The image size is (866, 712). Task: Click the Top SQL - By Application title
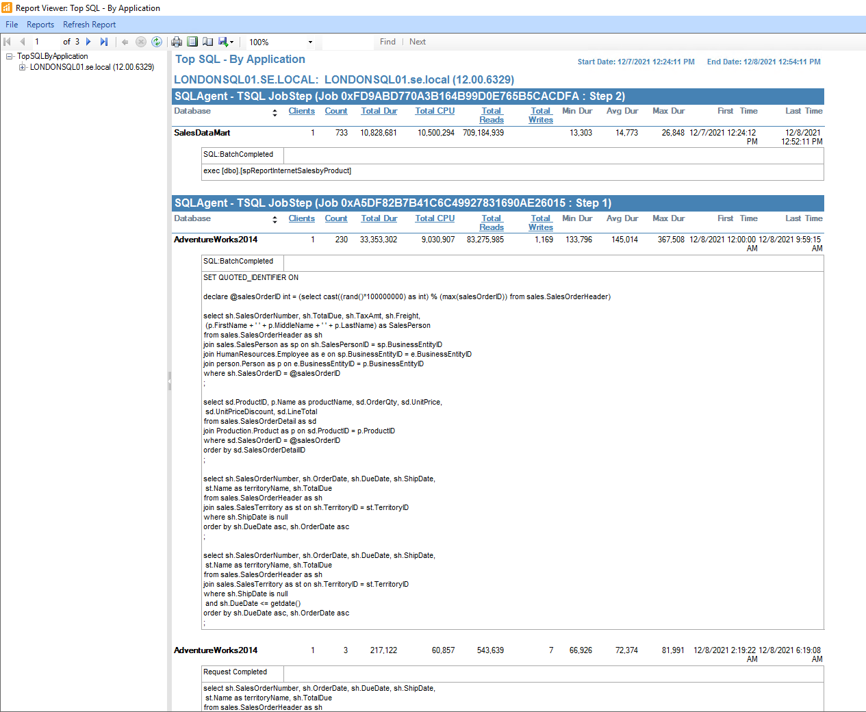pyautogui.click(x=240, y=60)
